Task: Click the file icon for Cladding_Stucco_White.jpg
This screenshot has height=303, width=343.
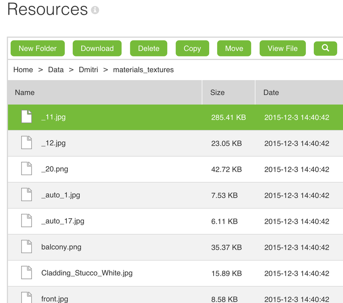Action: click(x=26, y=273)
